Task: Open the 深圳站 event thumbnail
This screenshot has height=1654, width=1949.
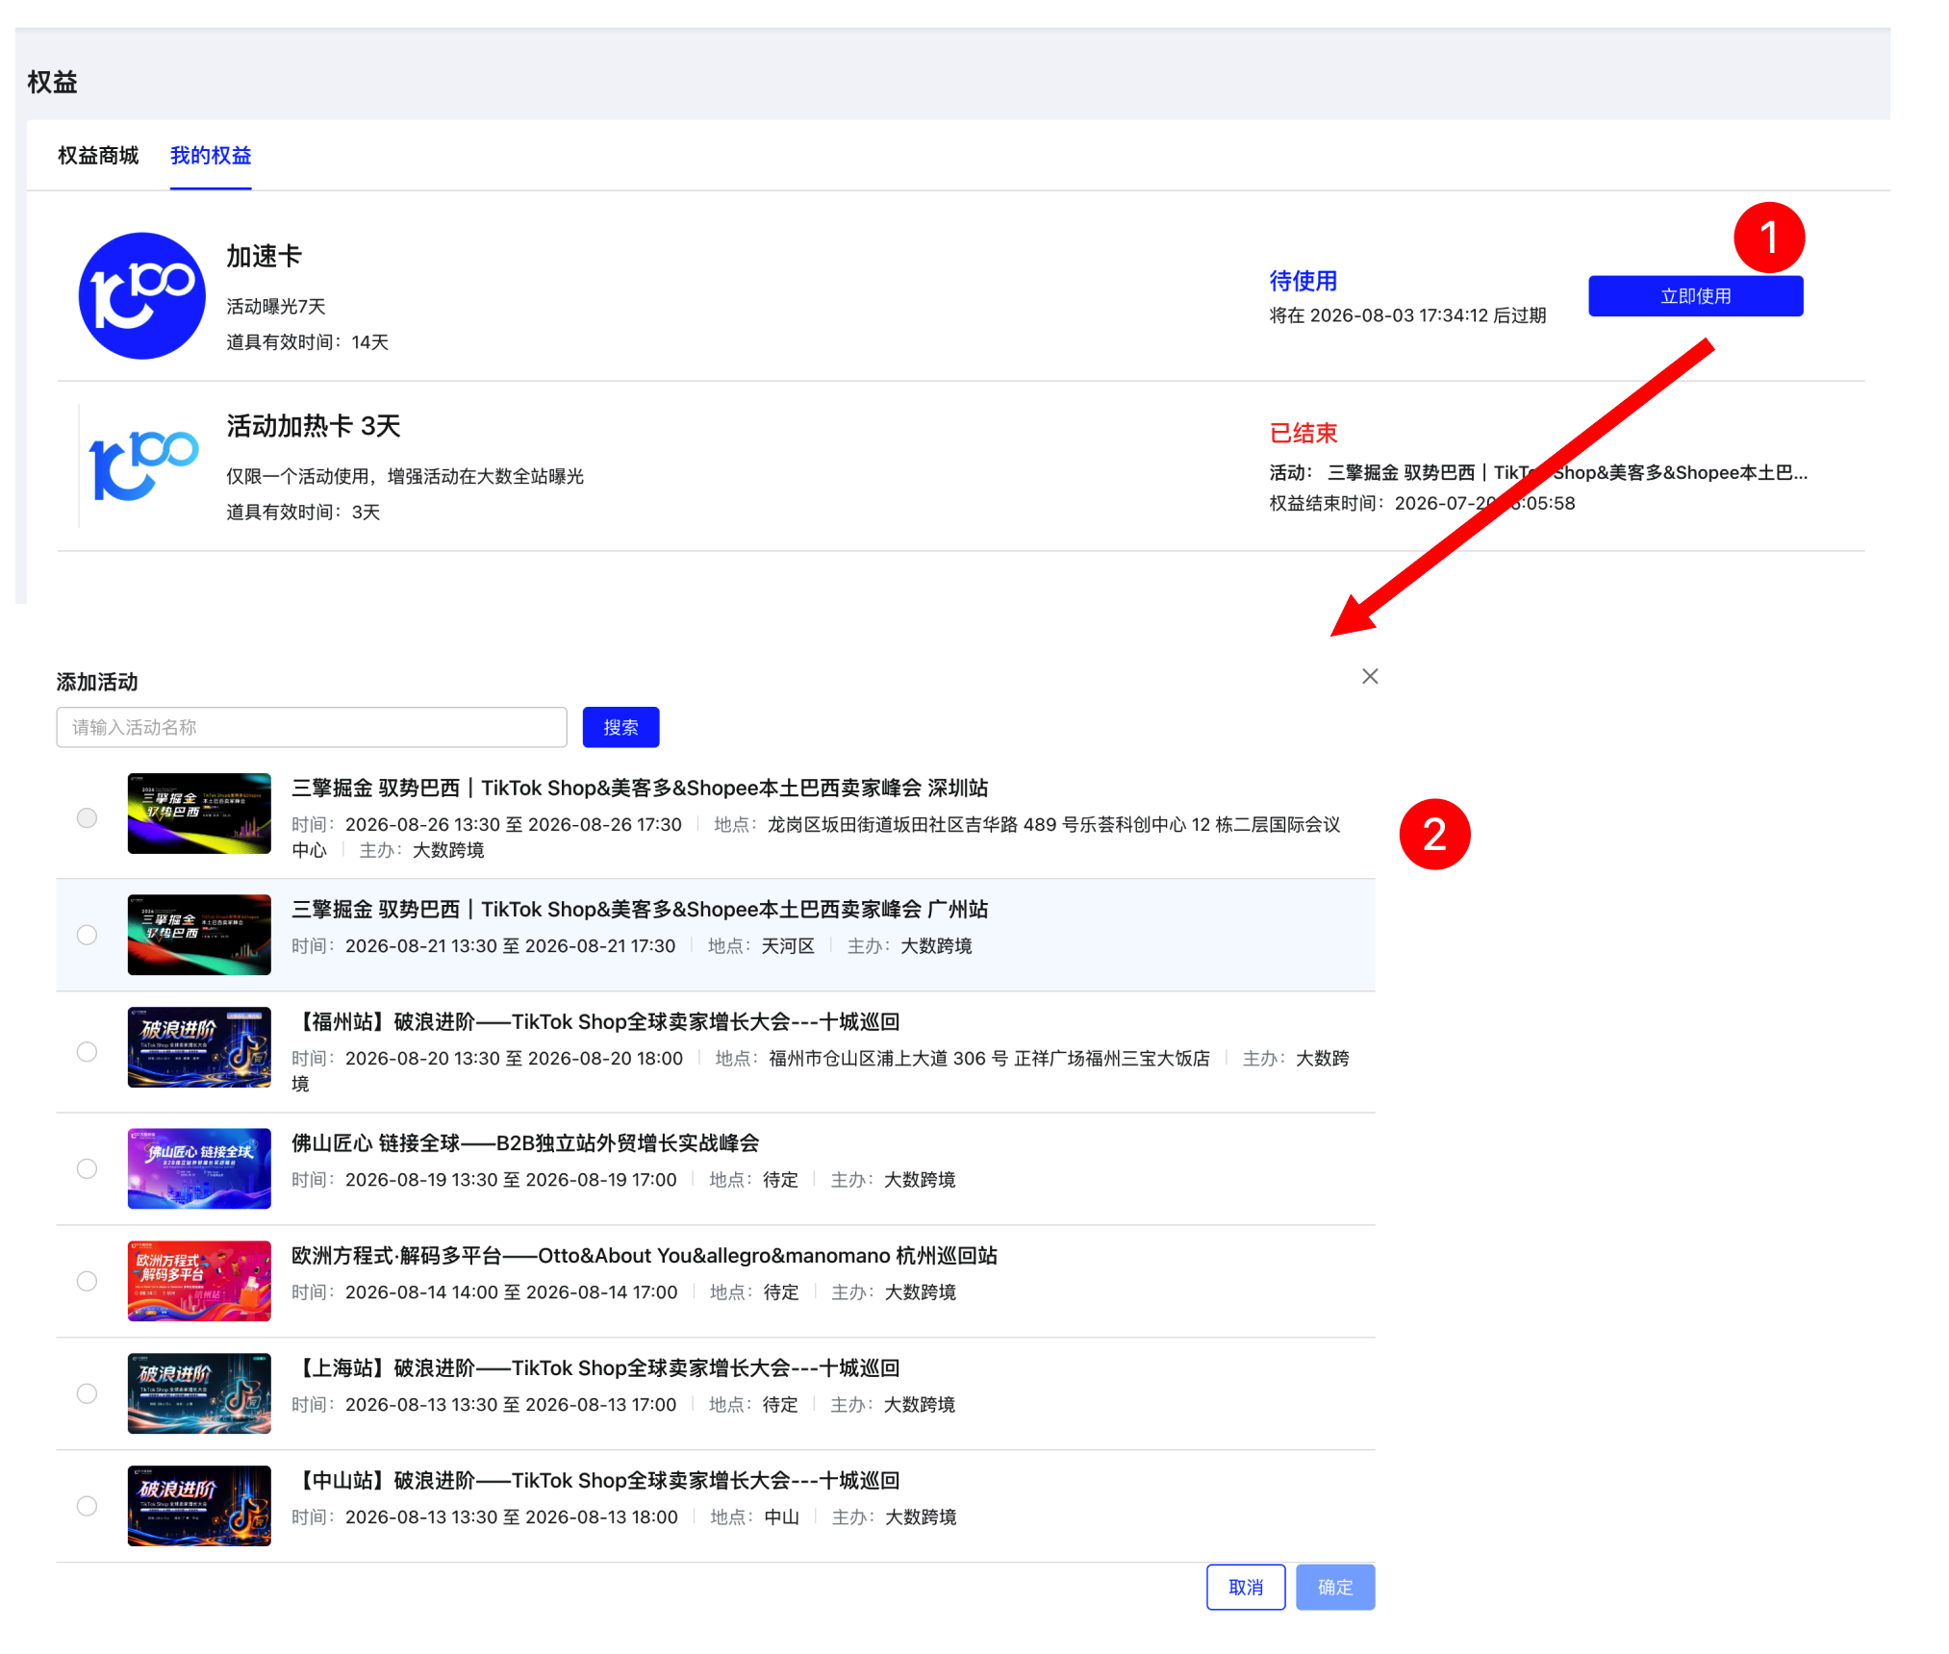Action: (199, 814)
